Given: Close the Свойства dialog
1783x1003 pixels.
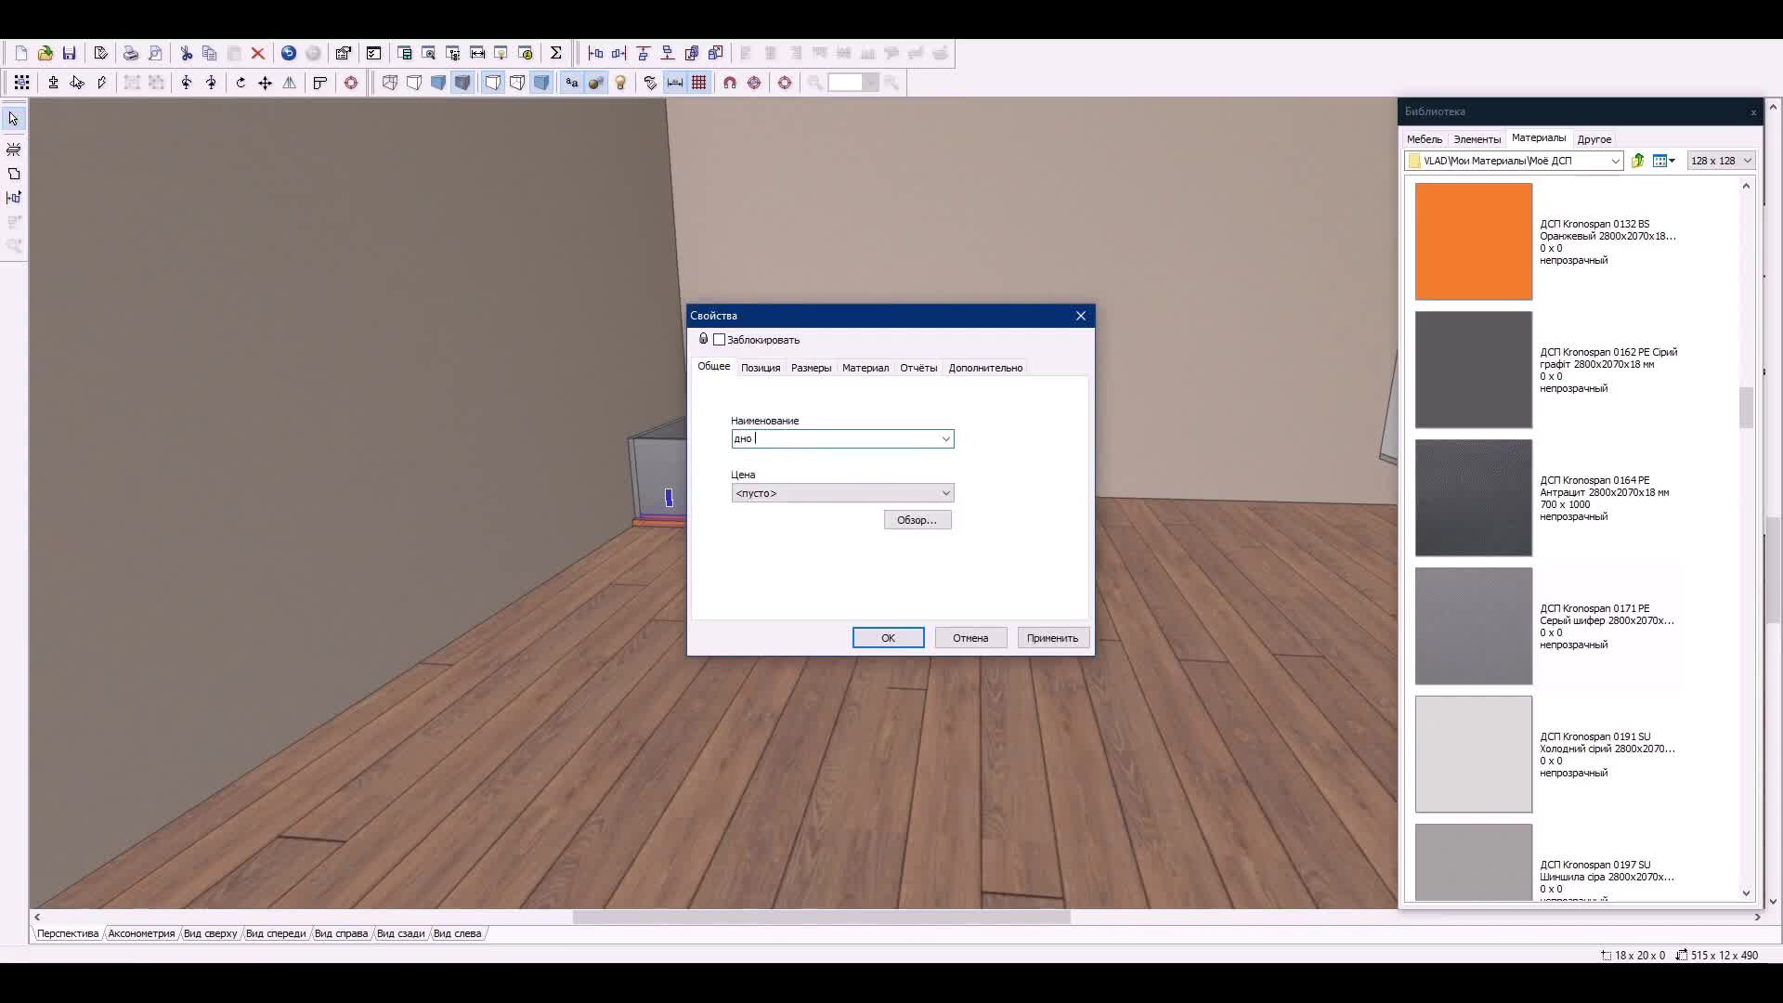Looking at the screenshot, I should click(1081, 316).
